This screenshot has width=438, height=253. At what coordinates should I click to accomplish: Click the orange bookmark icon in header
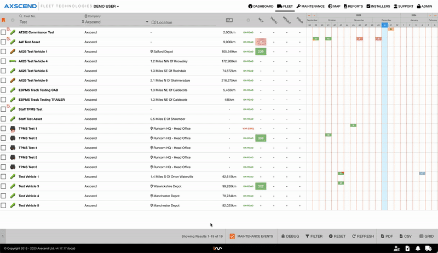point(3,20)
